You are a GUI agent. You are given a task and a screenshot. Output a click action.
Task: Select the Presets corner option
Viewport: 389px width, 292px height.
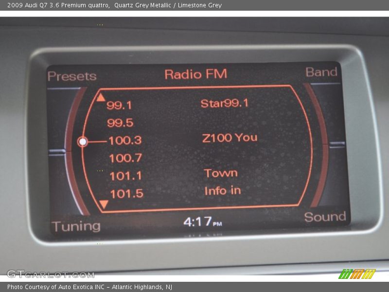(72, 76)
